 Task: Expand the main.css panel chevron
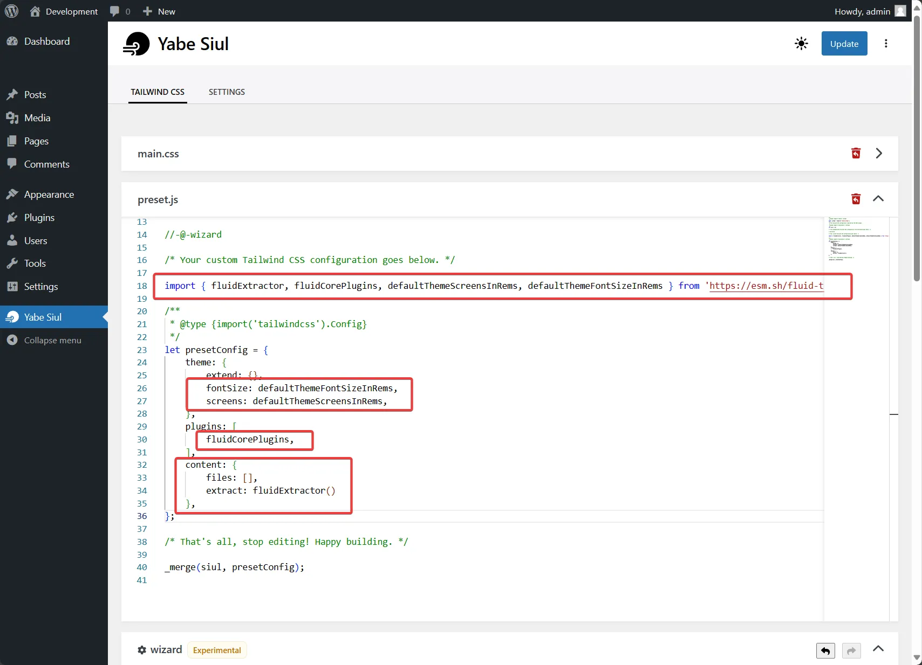coord(879,154)
